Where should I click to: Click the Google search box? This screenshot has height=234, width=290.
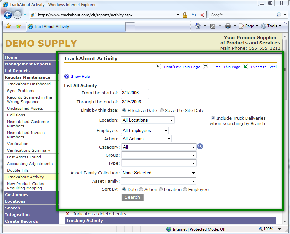(242, 15)
